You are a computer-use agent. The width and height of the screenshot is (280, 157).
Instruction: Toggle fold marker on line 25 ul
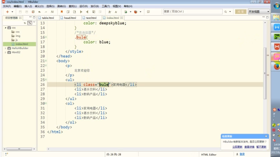[46, 80]
